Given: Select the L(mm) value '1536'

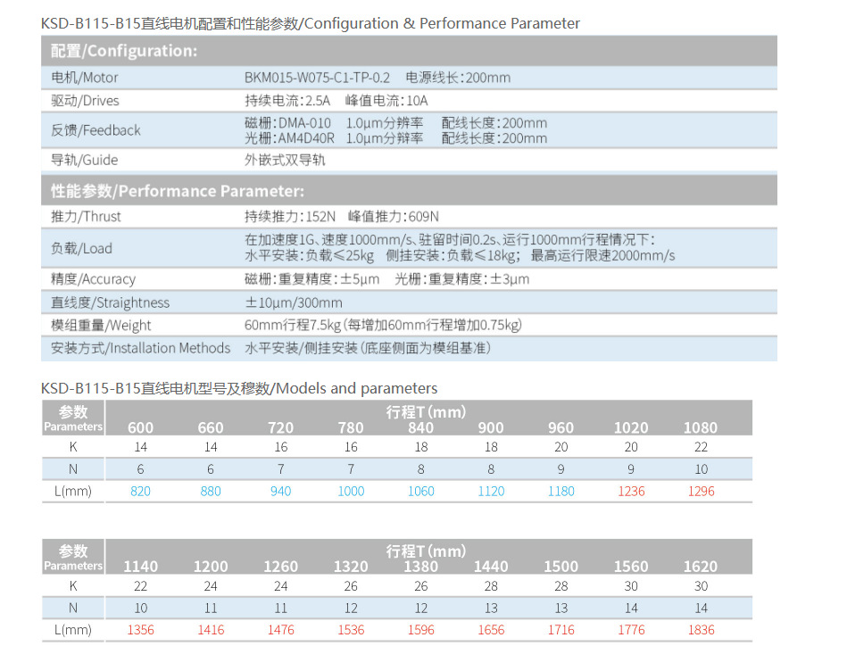Looking at the screenshot, I should point(351,630).
